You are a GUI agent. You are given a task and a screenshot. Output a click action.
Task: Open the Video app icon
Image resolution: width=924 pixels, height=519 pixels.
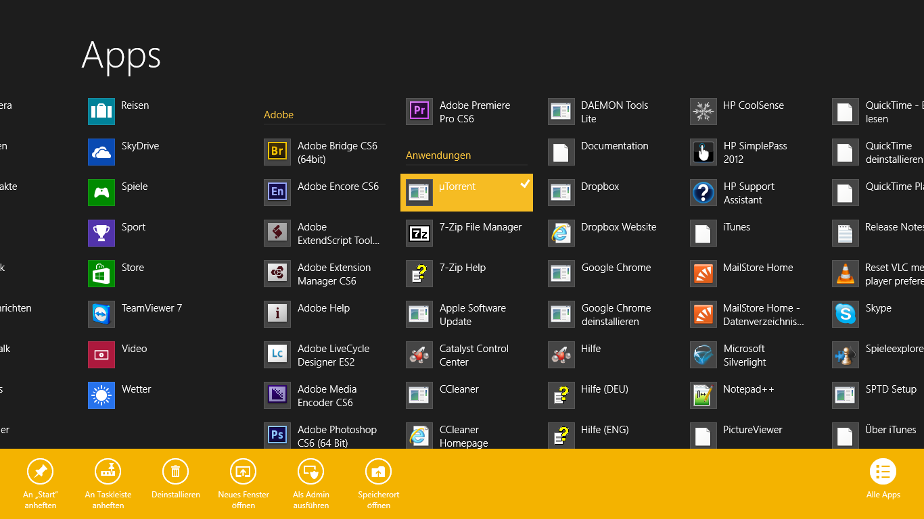pyautogui.click(x=101, y=355)
